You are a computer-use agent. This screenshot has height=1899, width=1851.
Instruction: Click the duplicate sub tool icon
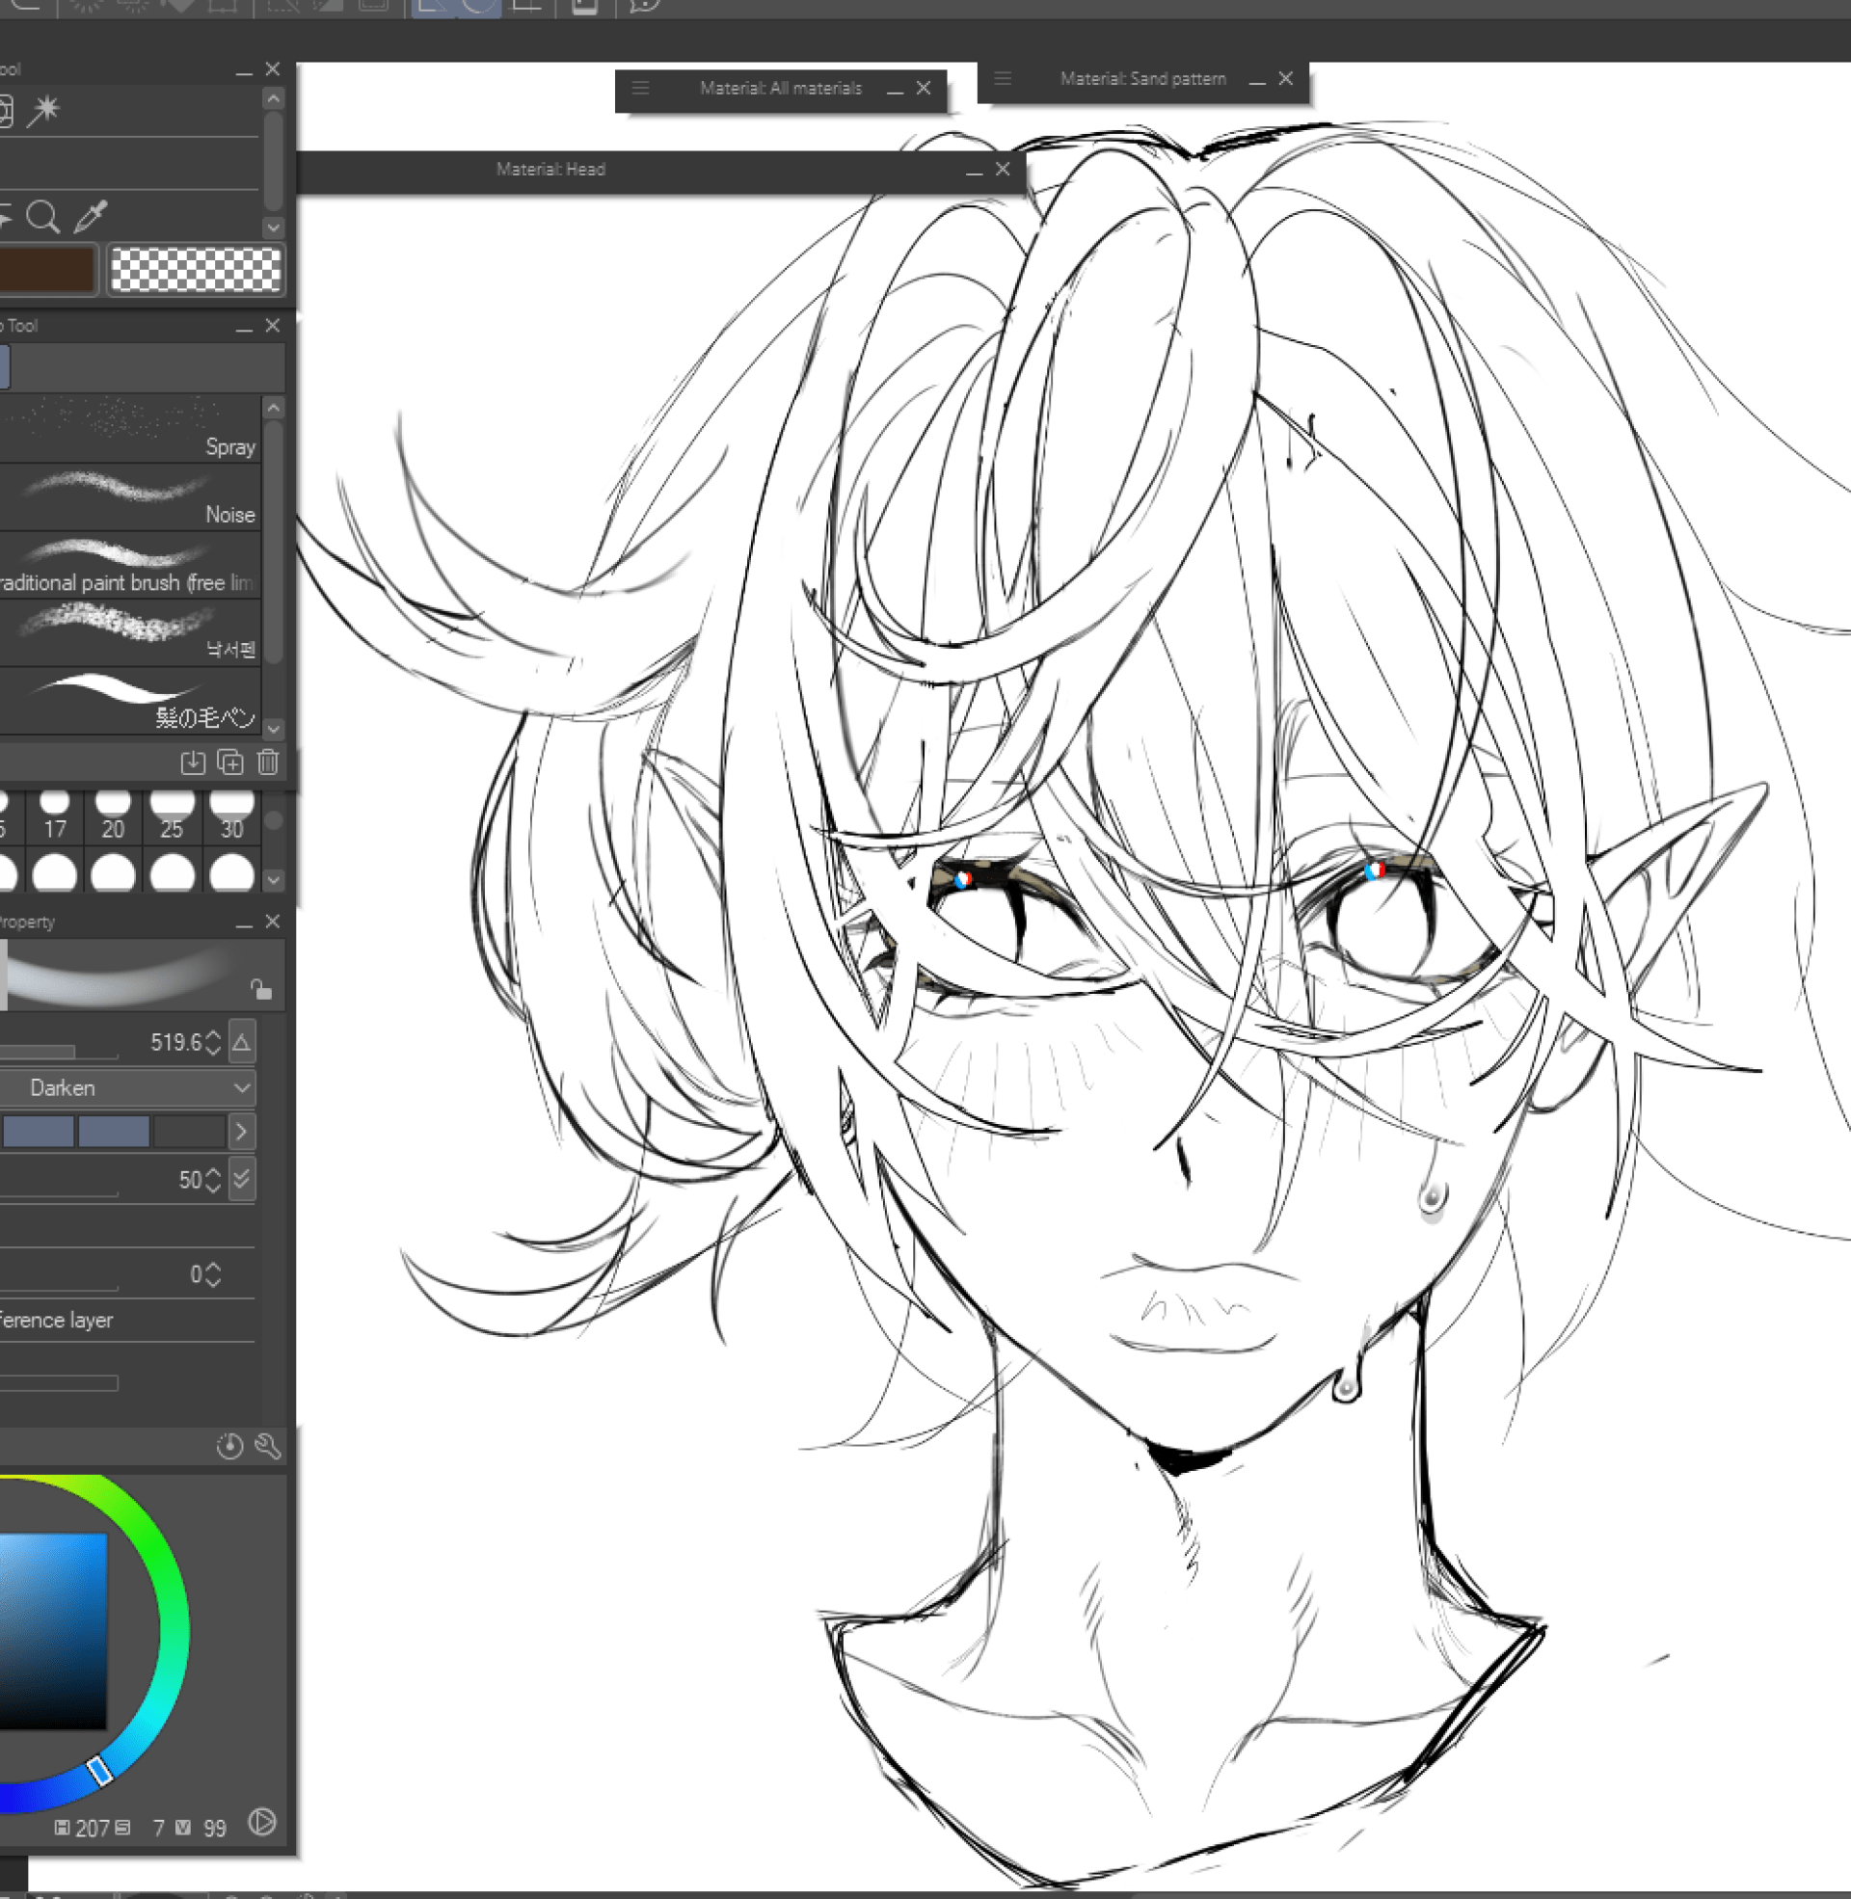coord(230,762)
